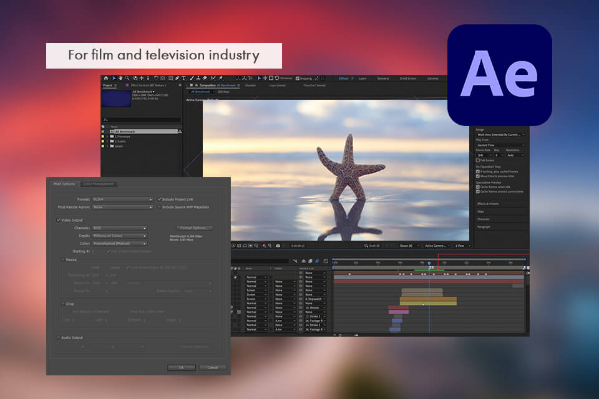Click the snapshot camera icon below viewer
599x399 pixels.
[278, 246]
